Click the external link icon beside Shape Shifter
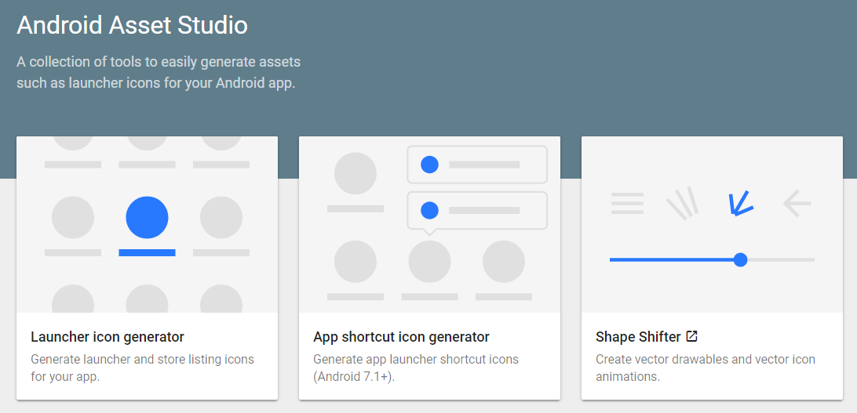Screen dimensions: 857x413 (x=691, y=336)
